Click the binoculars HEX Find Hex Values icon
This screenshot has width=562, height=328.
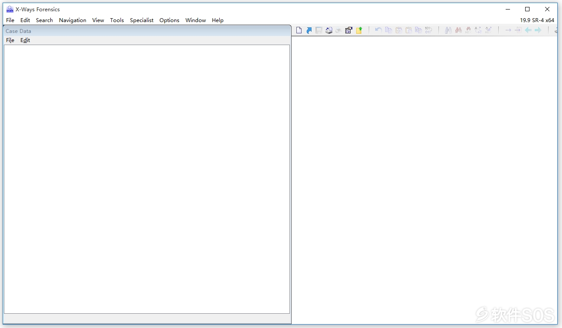point(468,30)
